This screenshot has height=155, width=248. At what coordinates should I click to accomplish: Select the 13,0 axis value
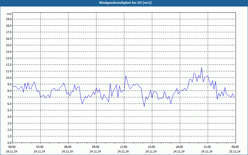(x=9, y=58)
